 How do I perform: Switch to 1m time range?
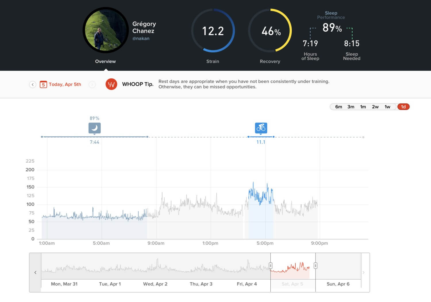coord(363,107)
